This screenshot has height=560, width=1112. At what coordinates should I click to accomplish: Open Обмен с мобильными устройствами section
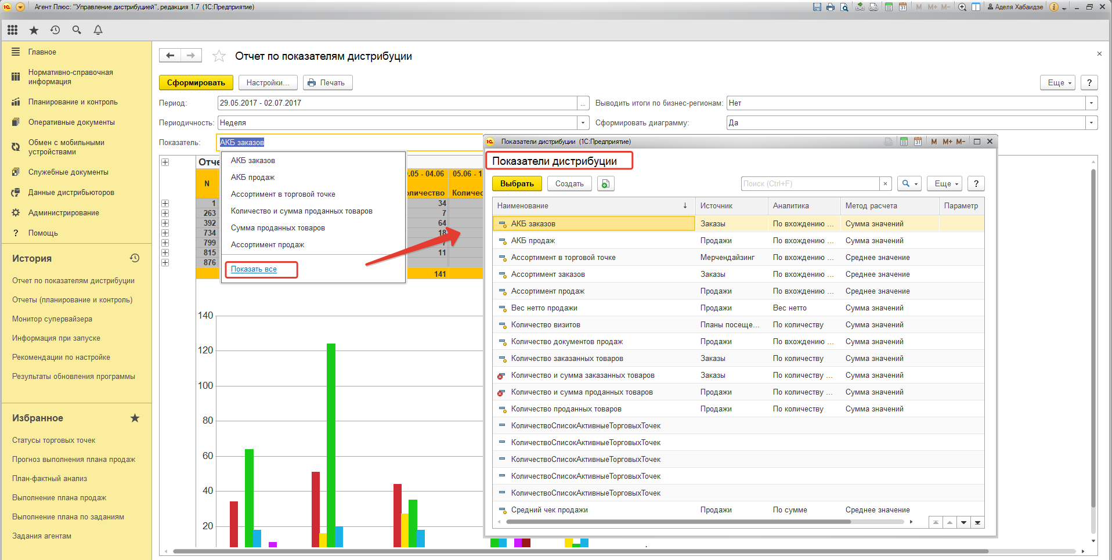coord(66,147)
